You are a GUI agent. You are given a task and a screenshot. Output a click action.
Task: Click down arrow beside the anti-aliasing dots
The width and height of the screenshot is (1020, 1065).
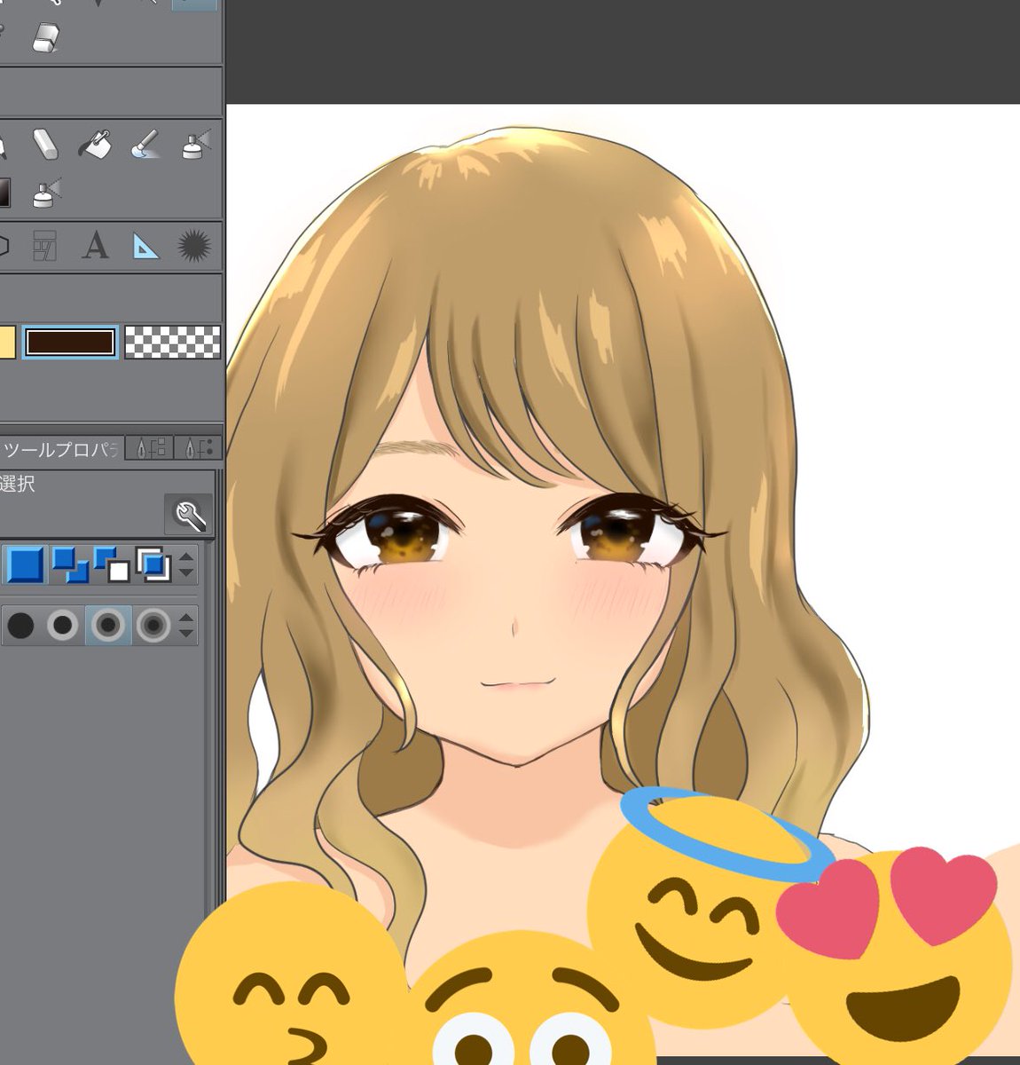pyautogui.click(x=186, y=634)
